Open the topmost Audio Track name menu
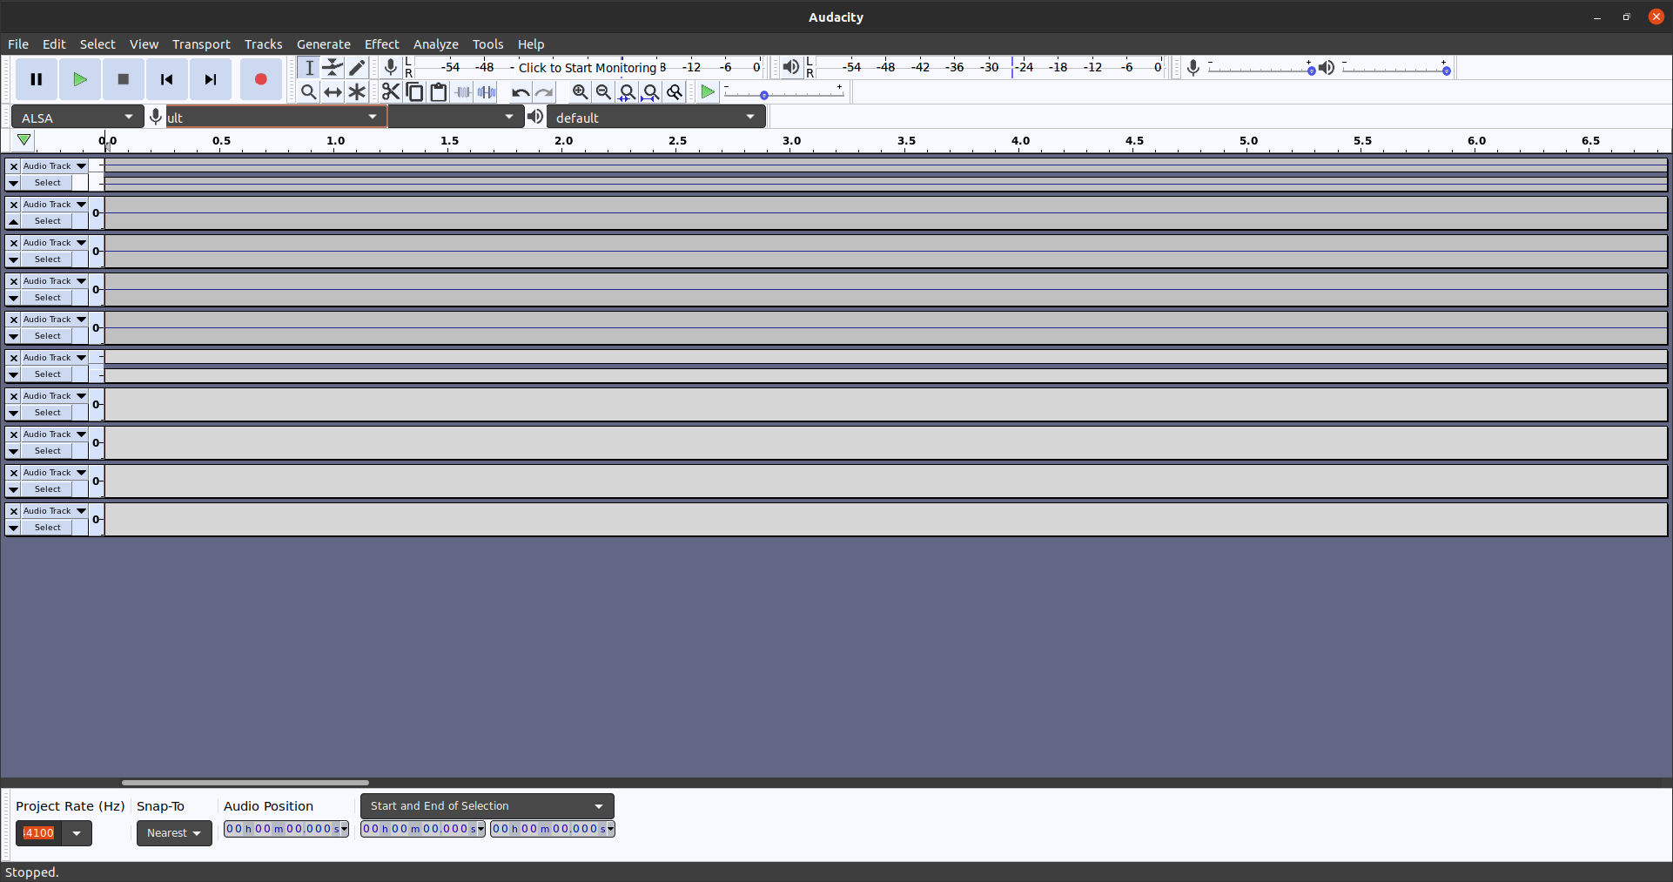 click(x=55, y=166)
